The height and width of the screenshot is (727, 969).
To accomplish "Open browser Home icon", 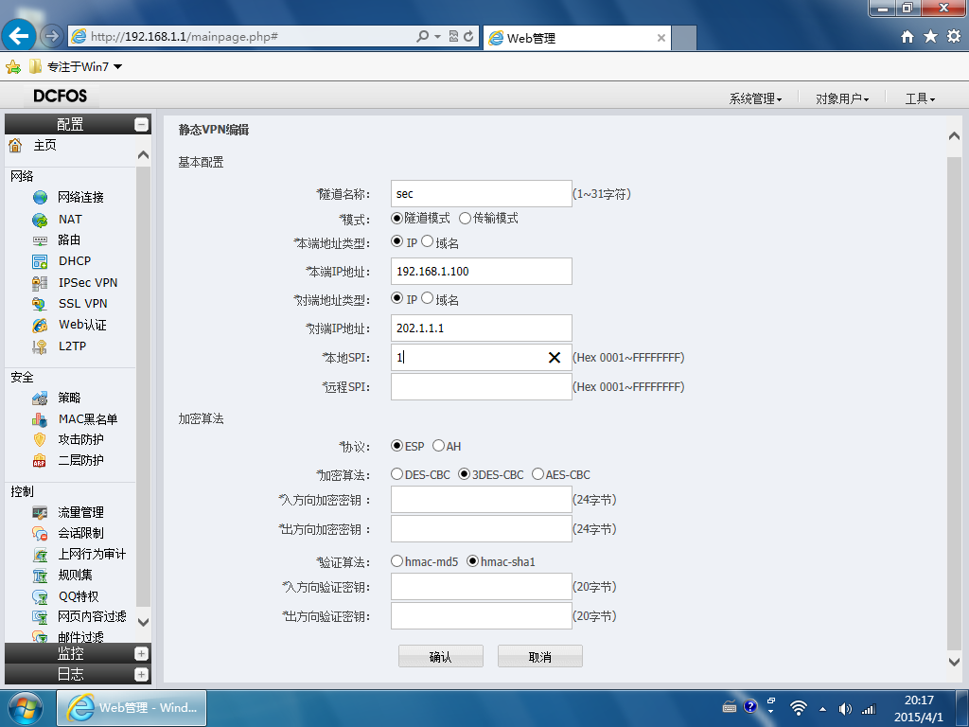I will (x=907, y=37).
